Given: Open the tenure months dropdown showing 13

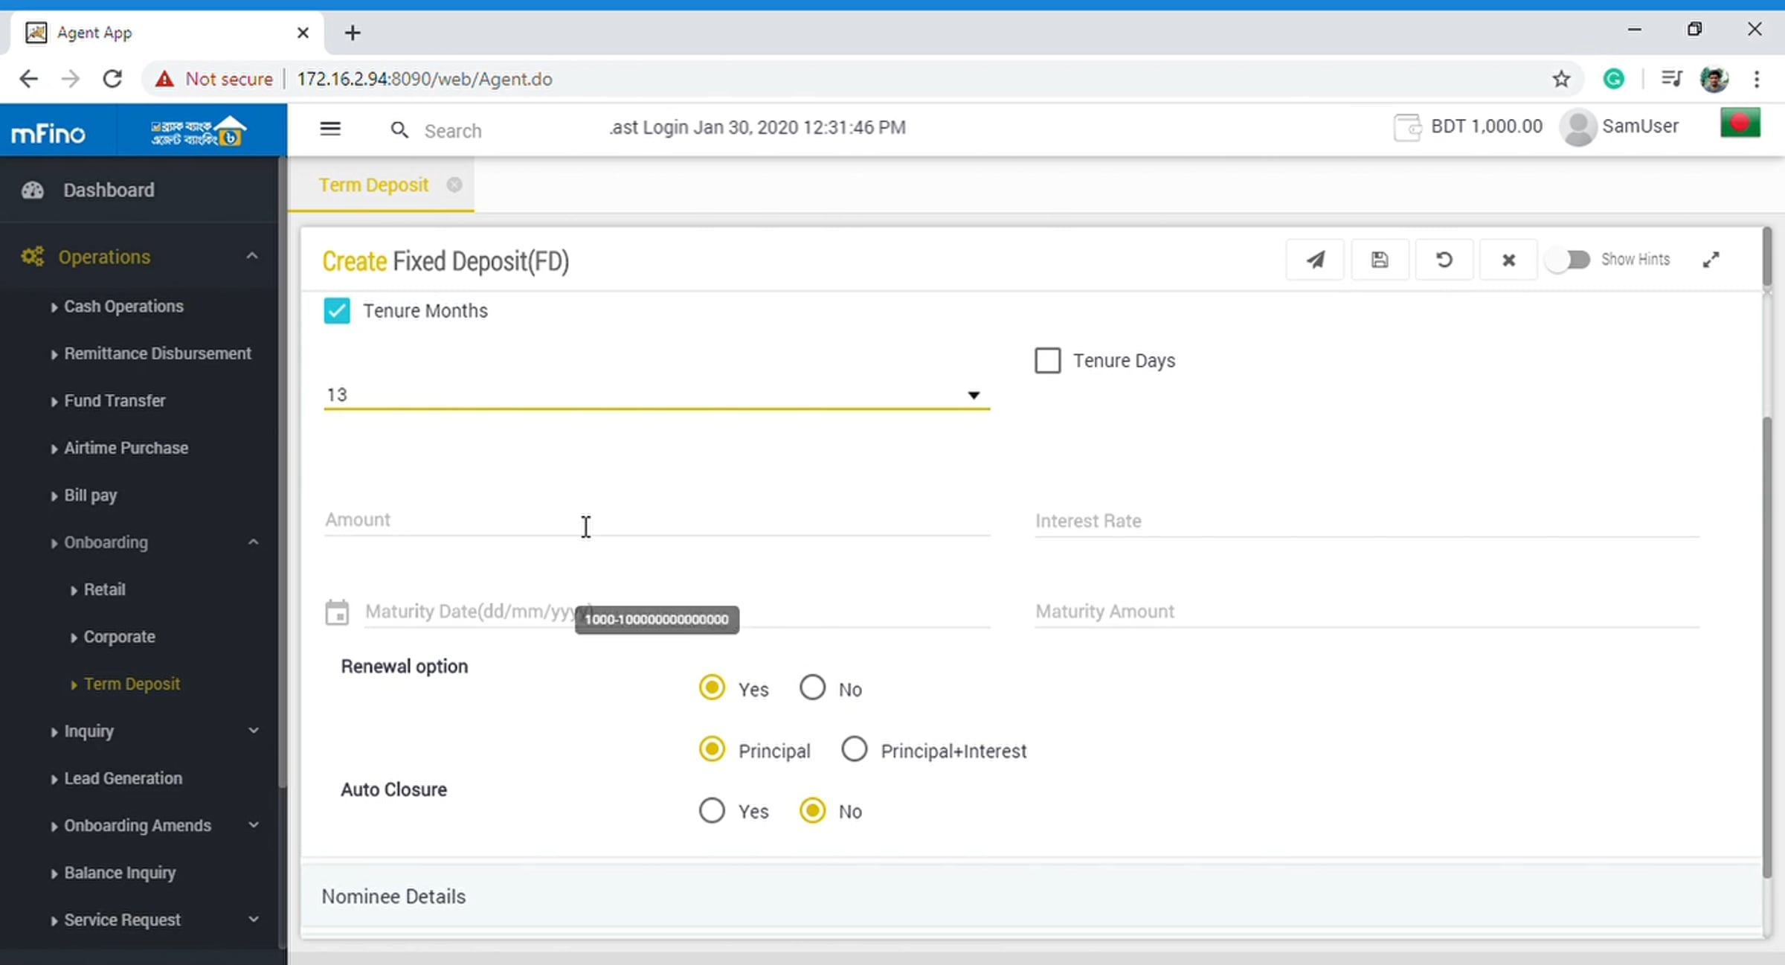Looking at the screenshot, I should (656, 395).
